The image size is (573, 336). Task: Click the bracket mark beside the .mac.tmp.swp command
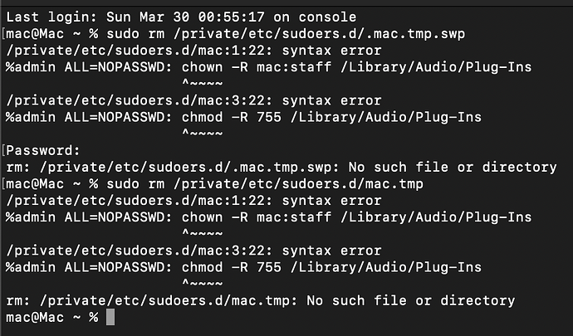pos(3,34)
